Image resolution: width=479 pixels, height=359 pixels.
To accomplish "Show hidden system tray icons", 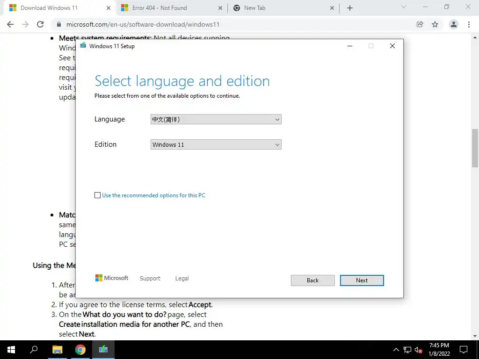I will pyautogui.click(x=396, y=350).
